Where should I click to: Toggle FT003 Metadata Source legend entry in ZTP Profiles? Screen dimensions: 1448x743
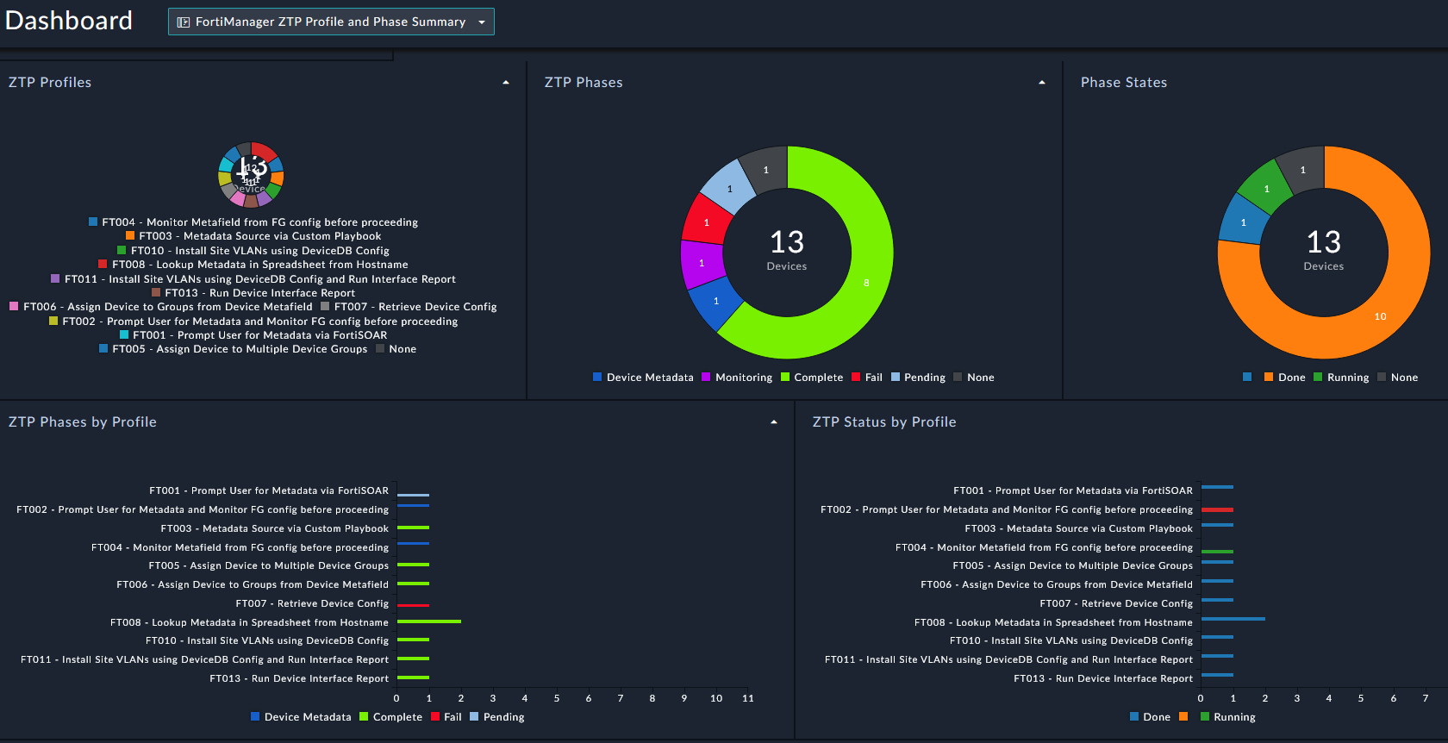coord(253,236)
